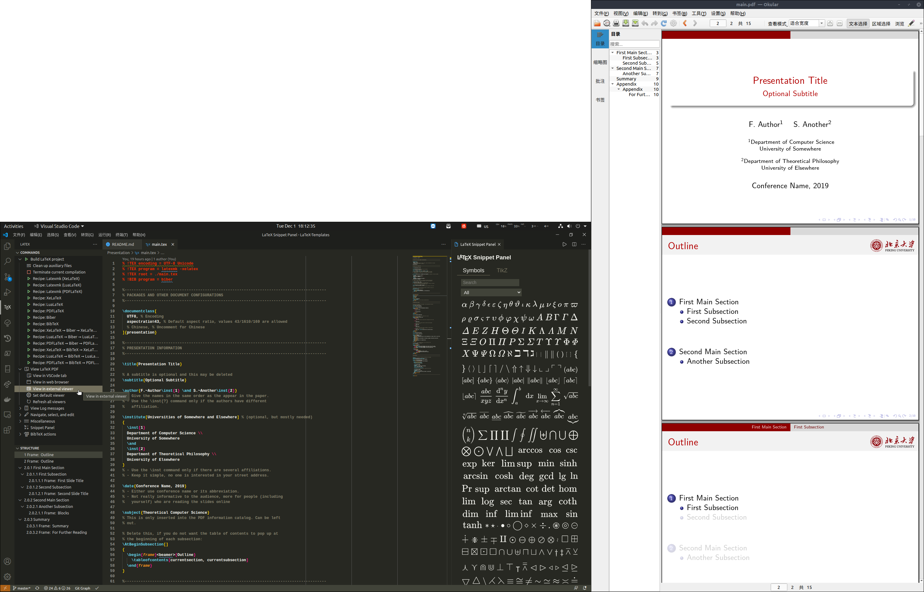
Task: Run Recipe: XeLaTeX command
Action: coord(47,298)
